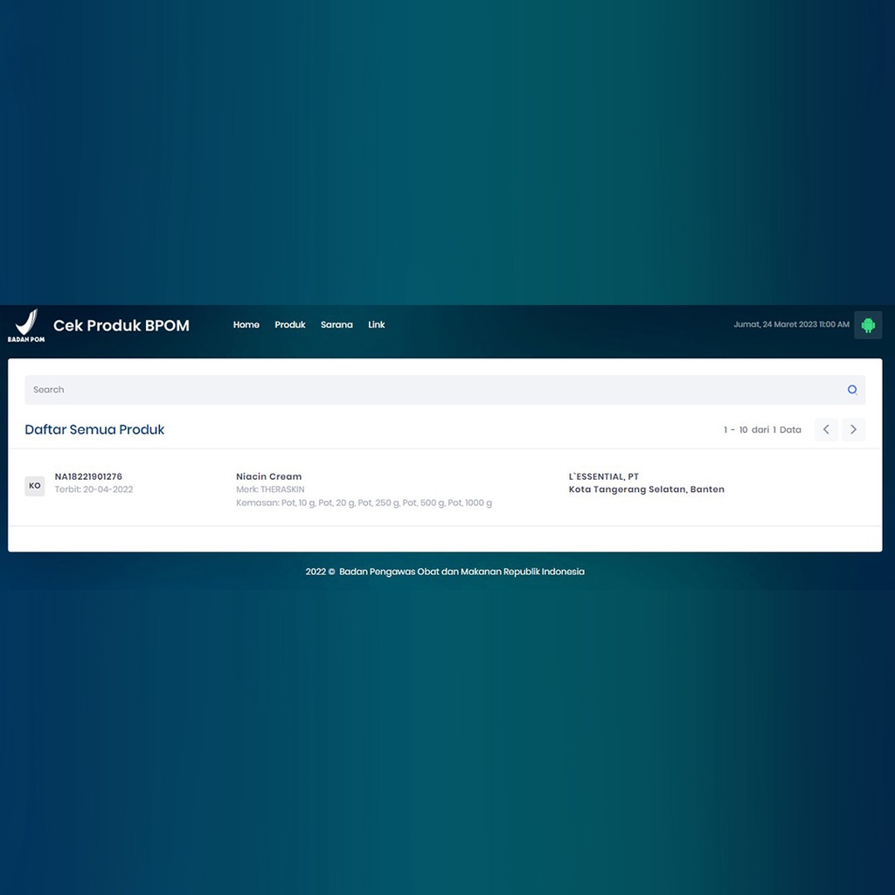The width and height of the screenshot is (895, 895).
Task: Click the 1 - 10 dari 1 Data counter
Action: (762, 430)
